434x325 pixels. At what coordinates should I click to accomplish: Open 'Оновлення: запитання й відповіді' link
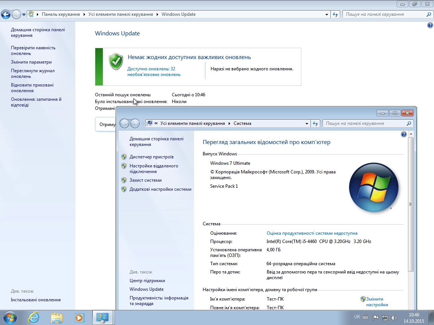(36, 102)
